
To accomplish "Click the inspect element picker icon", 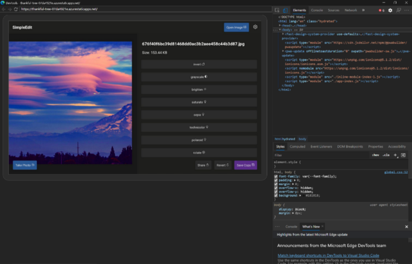I will click(278, 10).
